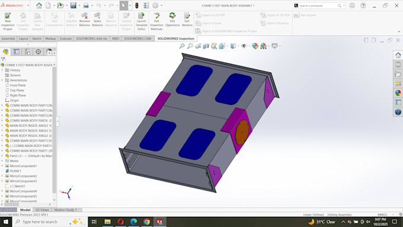Image resolution: width=403 pixels, height=227 pixels.
Task: Open Google Chrome from taskbar
Action: (147, 222)
